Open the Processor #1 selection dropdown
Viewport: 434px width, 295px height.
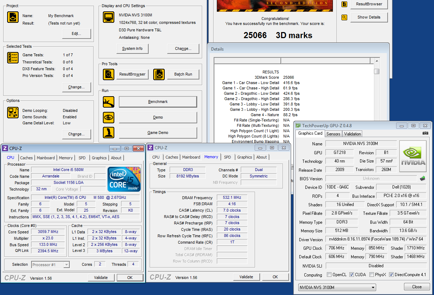coord(50,265)
